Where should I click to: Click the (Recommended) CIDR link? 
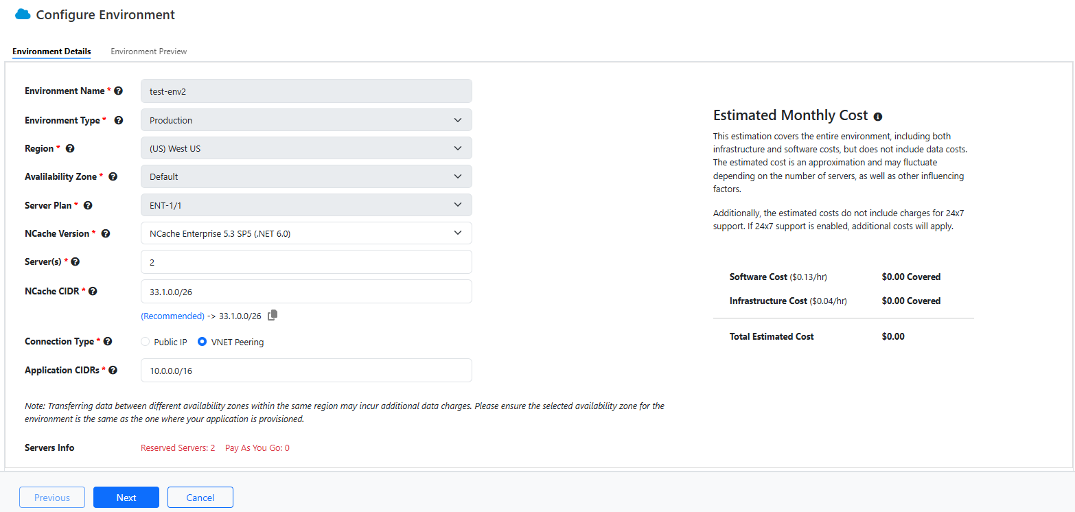pyautogui.click(x=172, y=316)
